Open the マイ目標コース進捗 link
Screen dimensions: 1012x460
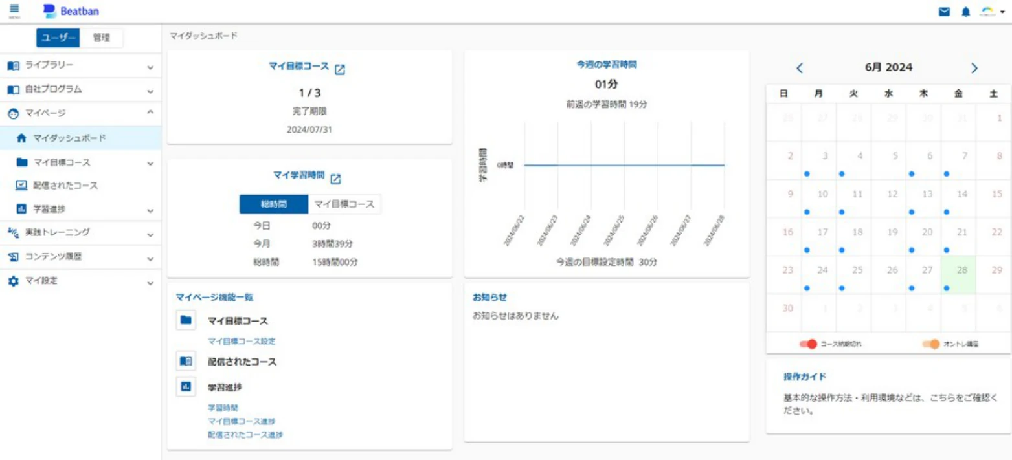(x=242, y=422)
